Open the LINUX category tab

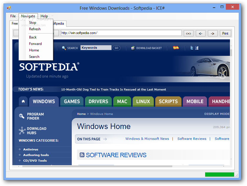[143, 101]
